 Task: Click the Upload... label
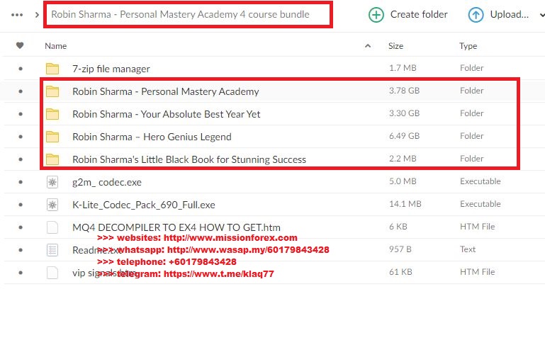pos(509,15)
